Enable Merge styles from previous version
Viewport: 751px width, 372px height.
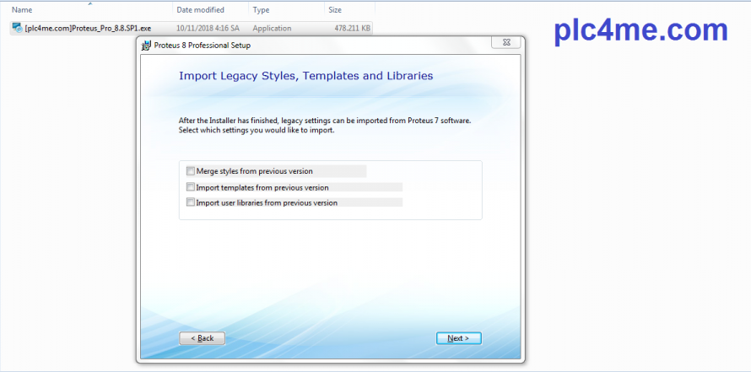pos(191,171)
